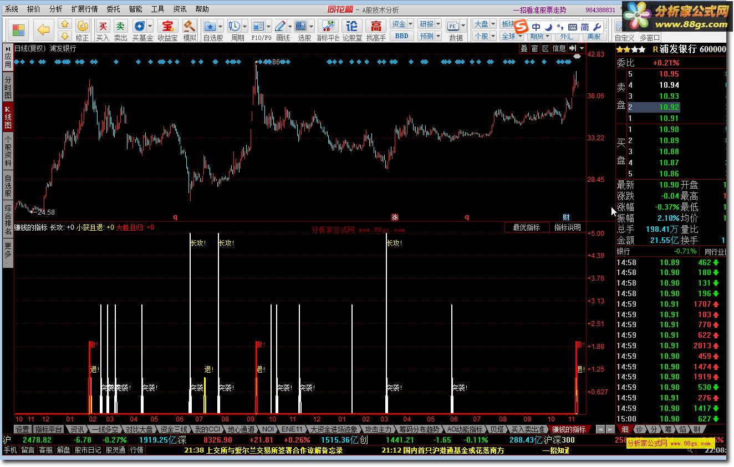Open the 论股堂 forum icon
734x467 pixels.
pyautogui.click(x=352, y=26)
